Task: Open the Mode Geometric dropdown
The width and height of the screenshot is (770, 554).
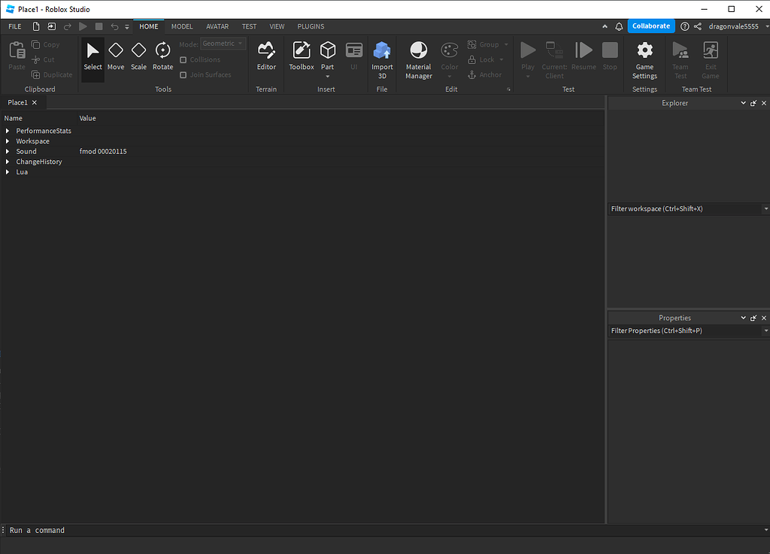Action: pos(223,44)
